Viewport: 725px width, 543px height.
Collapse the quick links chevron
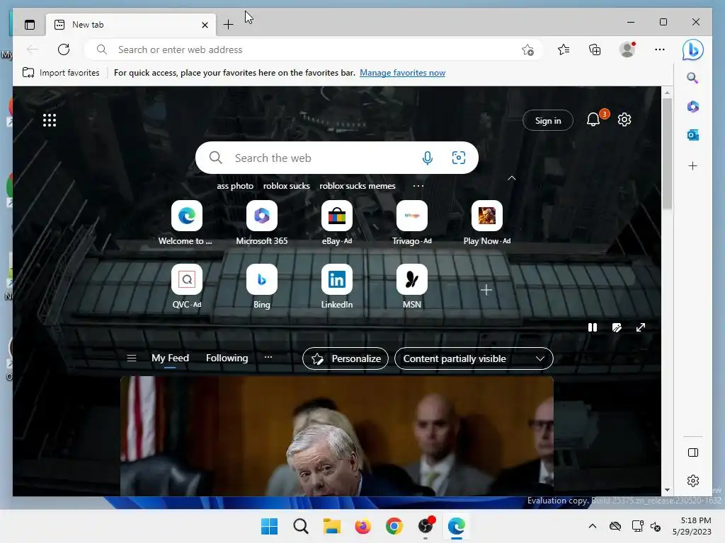(511, 178)
